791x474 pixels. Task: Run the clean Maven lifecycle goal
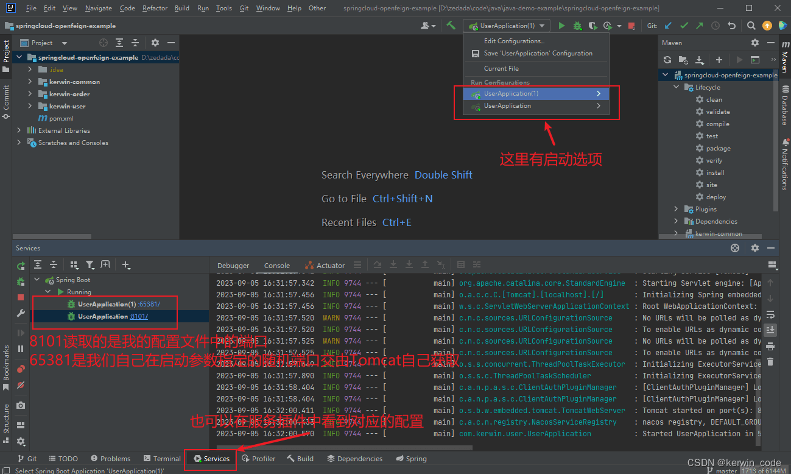coord(715,99)
